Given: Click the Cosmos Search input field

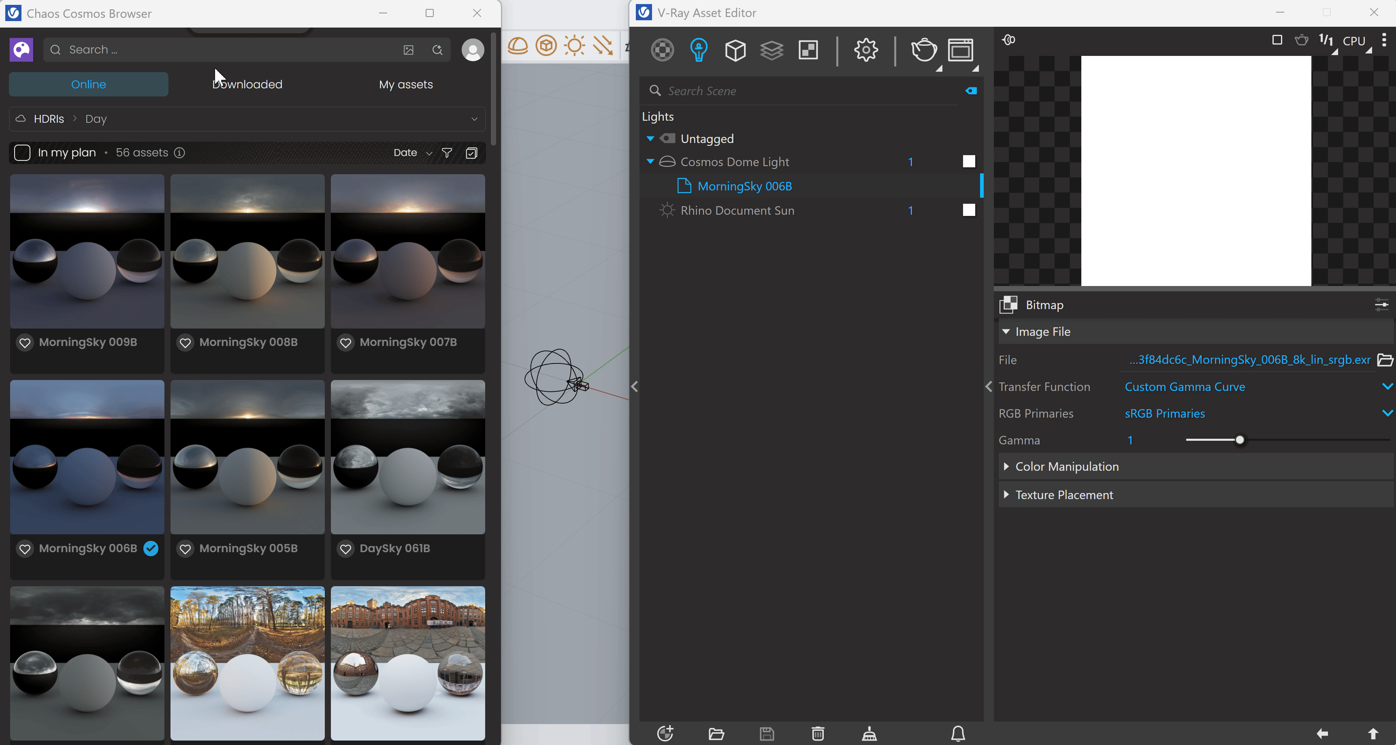Looking at the screenshot, I should (x=247, y=50).
